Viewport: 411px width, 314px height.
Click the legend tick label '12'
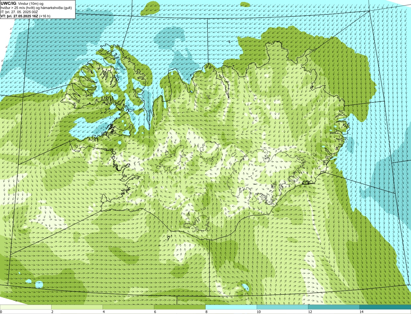[x=310, y=312]
